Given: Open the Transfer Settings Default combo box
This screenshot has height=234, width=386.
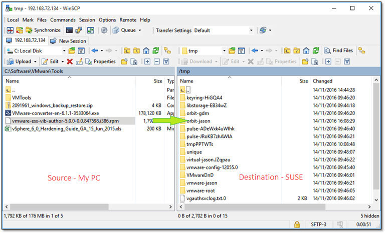Looking at the screenshot, I should click(x=224, y=30).
